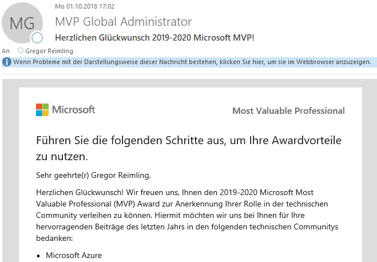
Task: Click the blue info icon in notification bar
Action: coord(7,62)
